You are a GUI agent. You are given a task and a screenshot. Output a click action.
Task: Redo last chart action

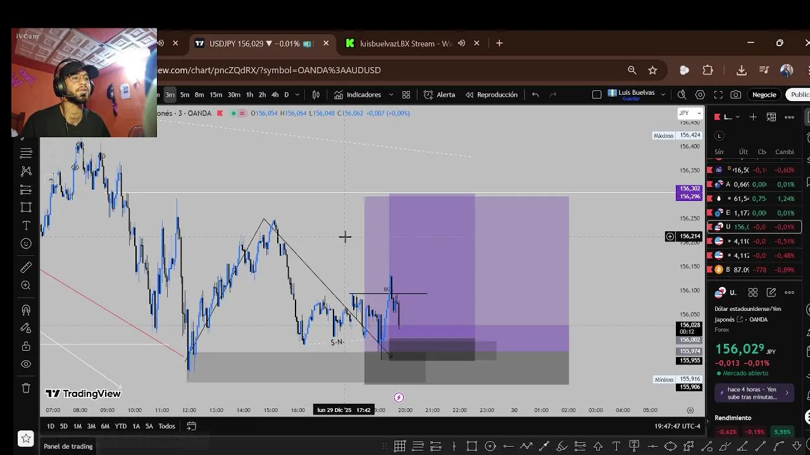(553, 95)
